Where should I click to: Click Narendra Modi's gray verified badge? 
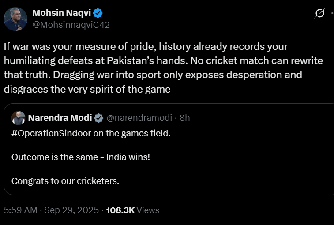tap(98, 118)
